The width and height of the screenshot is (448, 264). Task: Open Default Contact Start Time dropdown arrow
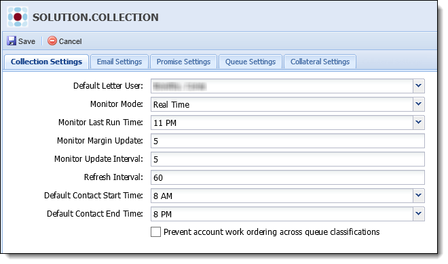click(x=419, y=196)
